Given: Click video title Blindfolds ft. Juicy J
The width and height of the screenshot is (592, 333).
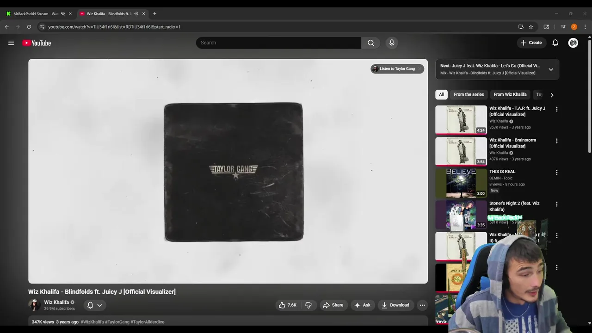Looking at the screenshot, I should [x=102, y=292].
